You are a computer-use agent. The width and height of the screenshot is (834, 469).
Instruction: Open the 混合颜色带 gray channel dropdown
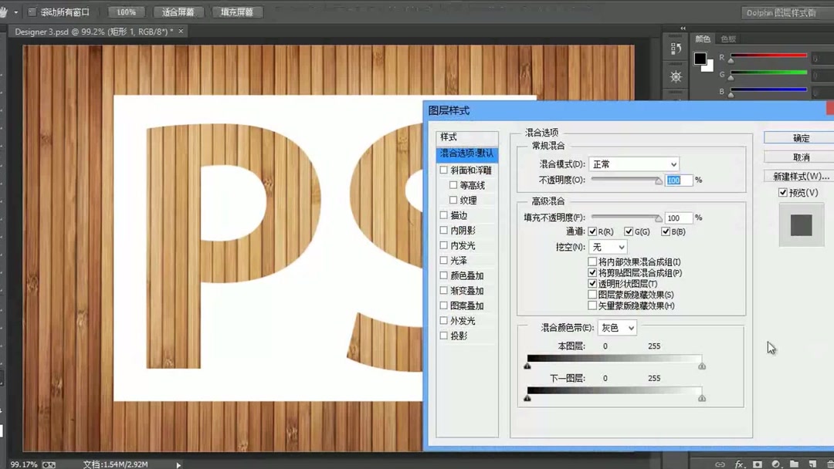[x=616, y=328]
